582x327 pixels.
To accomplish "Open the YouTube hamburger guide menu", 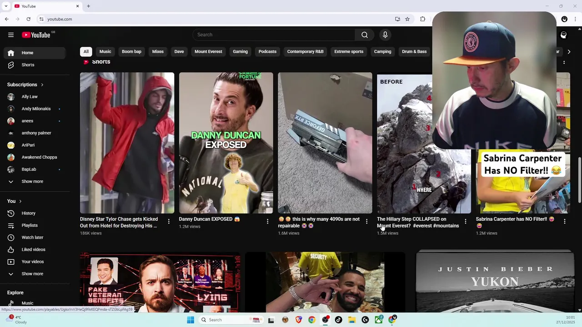I will tap(11, 35).
